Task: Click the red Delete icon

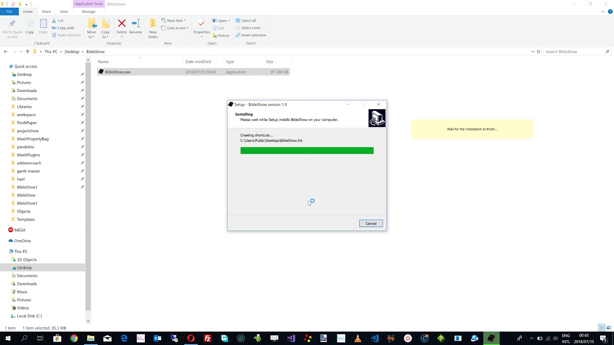Action: (121, 23)
